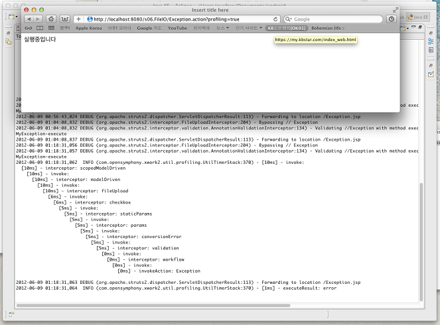The image size is (440, 325).
Task: Click the 01:18:31,056 FileUploadInterceptor Bypassing log line
Action: pos(167,145)
